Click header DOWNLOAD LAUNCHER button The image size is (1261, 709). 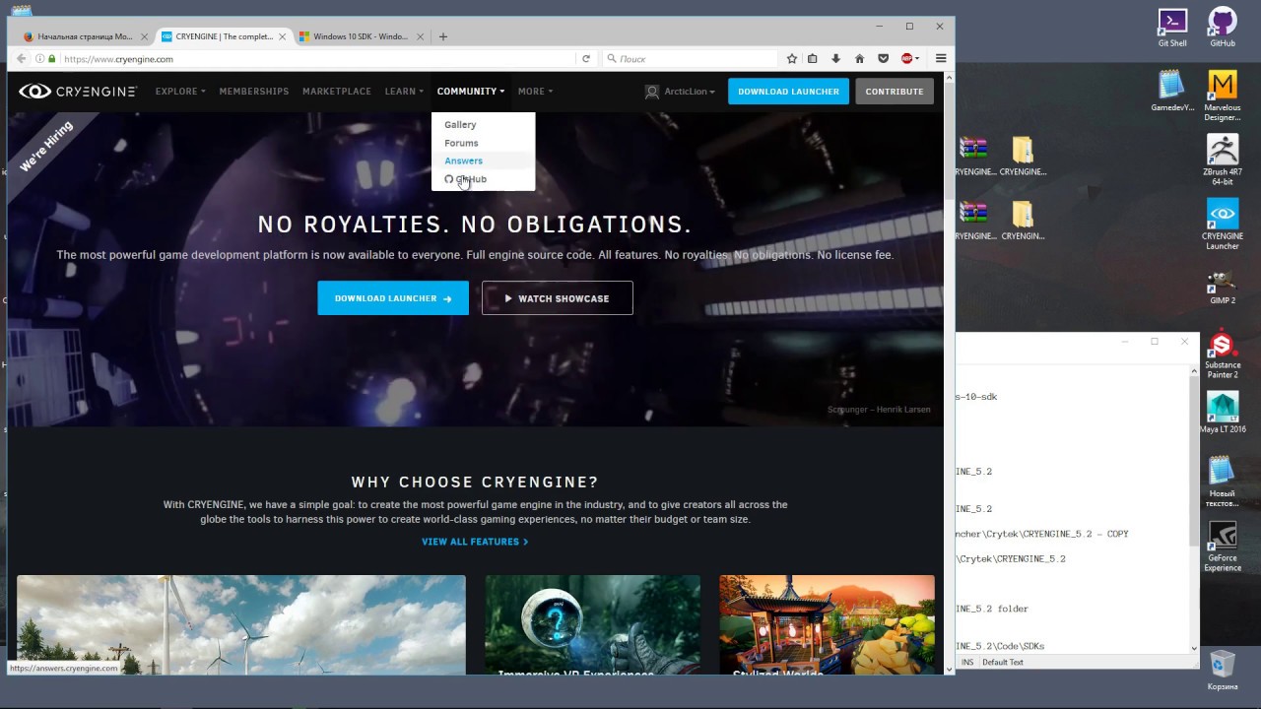pyautogui.click(x=788, y=92)
